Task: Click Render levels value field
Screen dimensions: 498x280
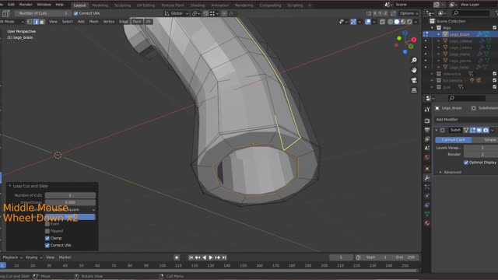Action: [x=481, y=154]
